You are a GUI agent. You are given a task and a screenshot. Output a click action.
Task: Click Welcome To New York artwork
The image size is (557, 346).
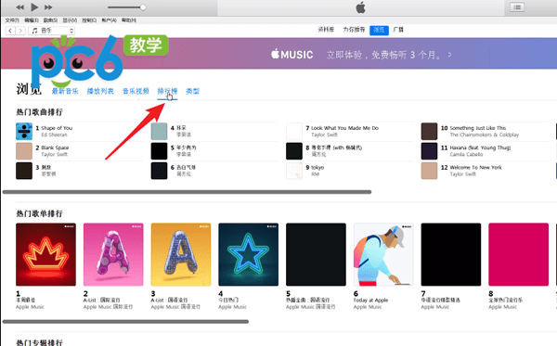tap(429, 171)
